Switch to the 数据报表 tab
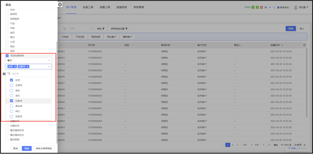Image resolution: width=313 pixels, height=154 pixels. click(x=122, y=7)
